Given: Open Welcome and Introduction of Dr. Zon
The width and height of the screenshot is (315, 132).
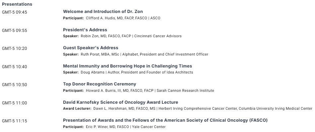Looking at the screenshot, I should (x=103, y=11).
